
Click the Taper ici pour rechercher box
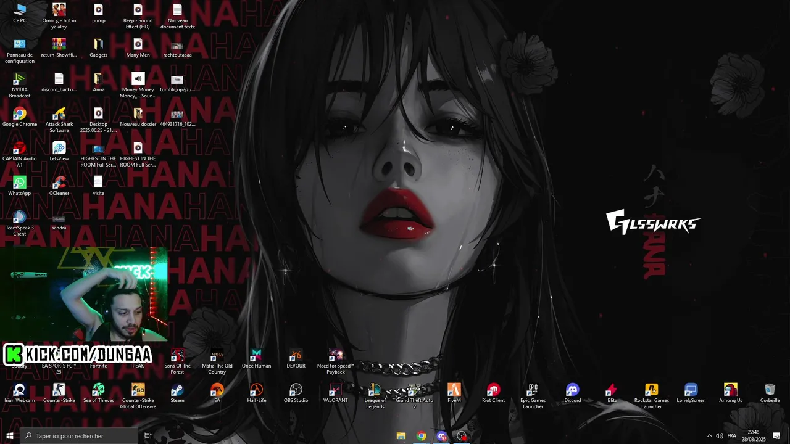[79, 436]
